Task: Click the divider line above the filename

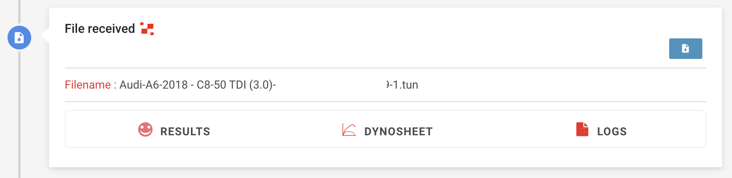Action: 385,68
